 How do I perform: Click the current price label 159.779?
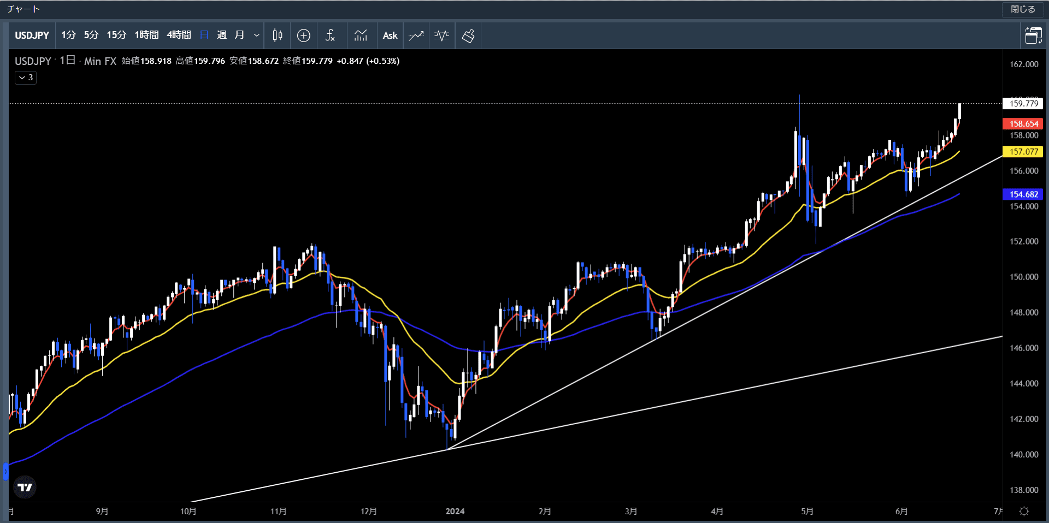coord(1023,104)
